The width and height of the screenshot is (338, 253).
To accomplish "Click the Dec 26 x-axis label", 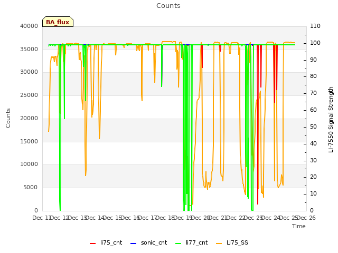I will 306,218.
